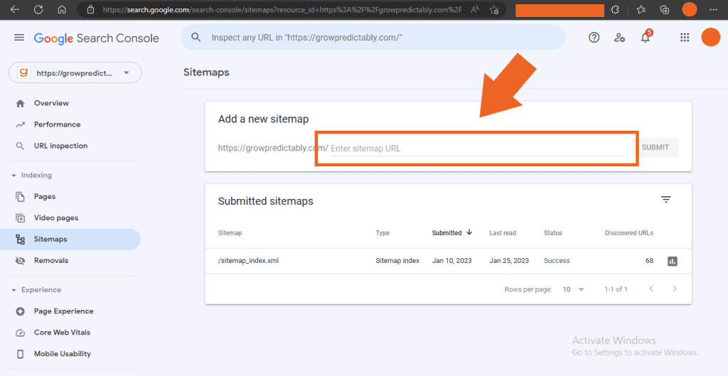
Task: Go to Overview in the sidebar
Action: [51, 103]
